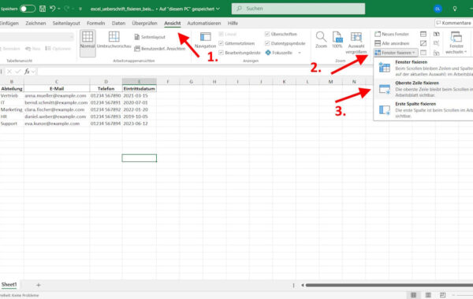This screenshot has height=299, width=473.
Task: Open the Daten ribbon tab
Action: (x=118, y=23)
